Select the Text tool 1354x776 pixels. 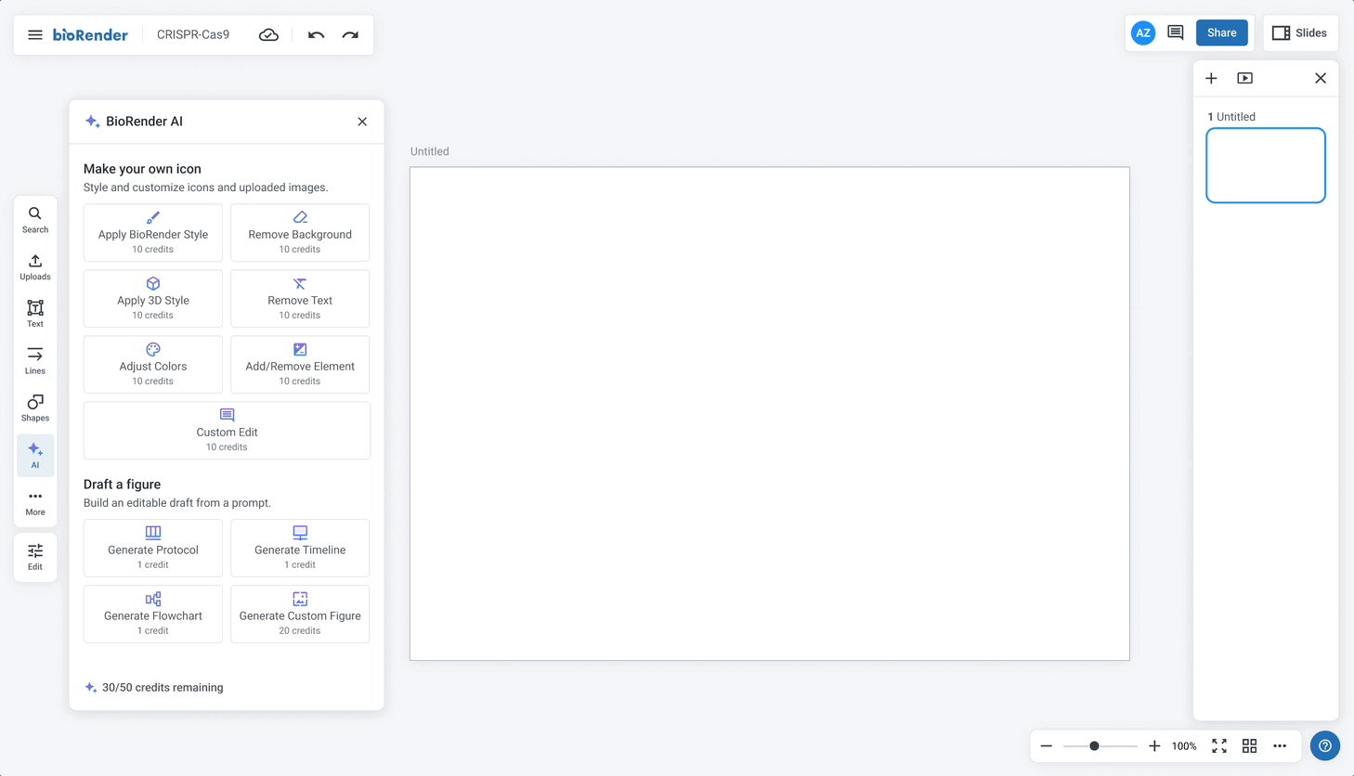coord(35,314)
